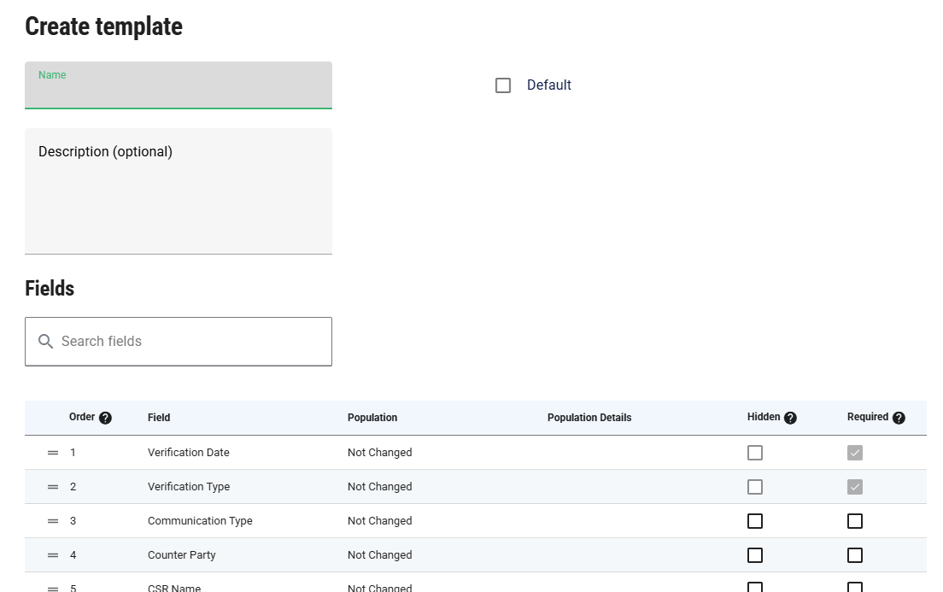Grab the drag handle for Verification Date row

click(x=53, y=453)
